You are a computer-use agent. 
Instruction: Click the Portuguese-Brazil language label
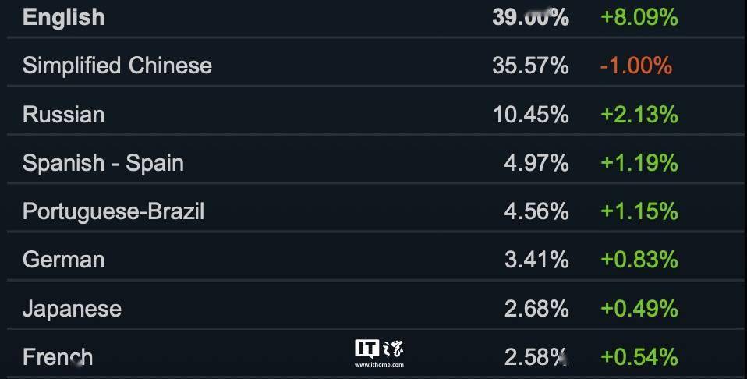click(x=113, y=211)
